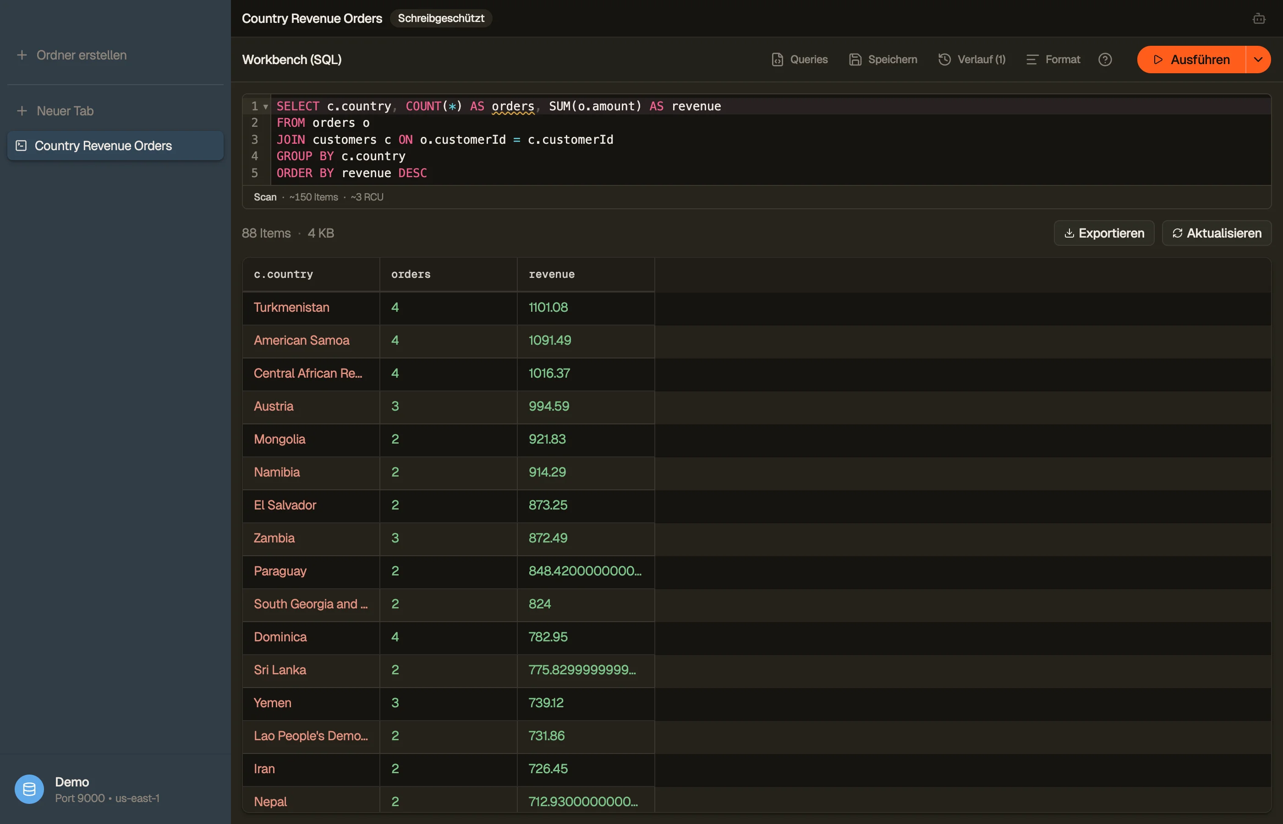
Task: Click the refresh icon in Aktualisieren
Action: click(x=1178, y=233)
